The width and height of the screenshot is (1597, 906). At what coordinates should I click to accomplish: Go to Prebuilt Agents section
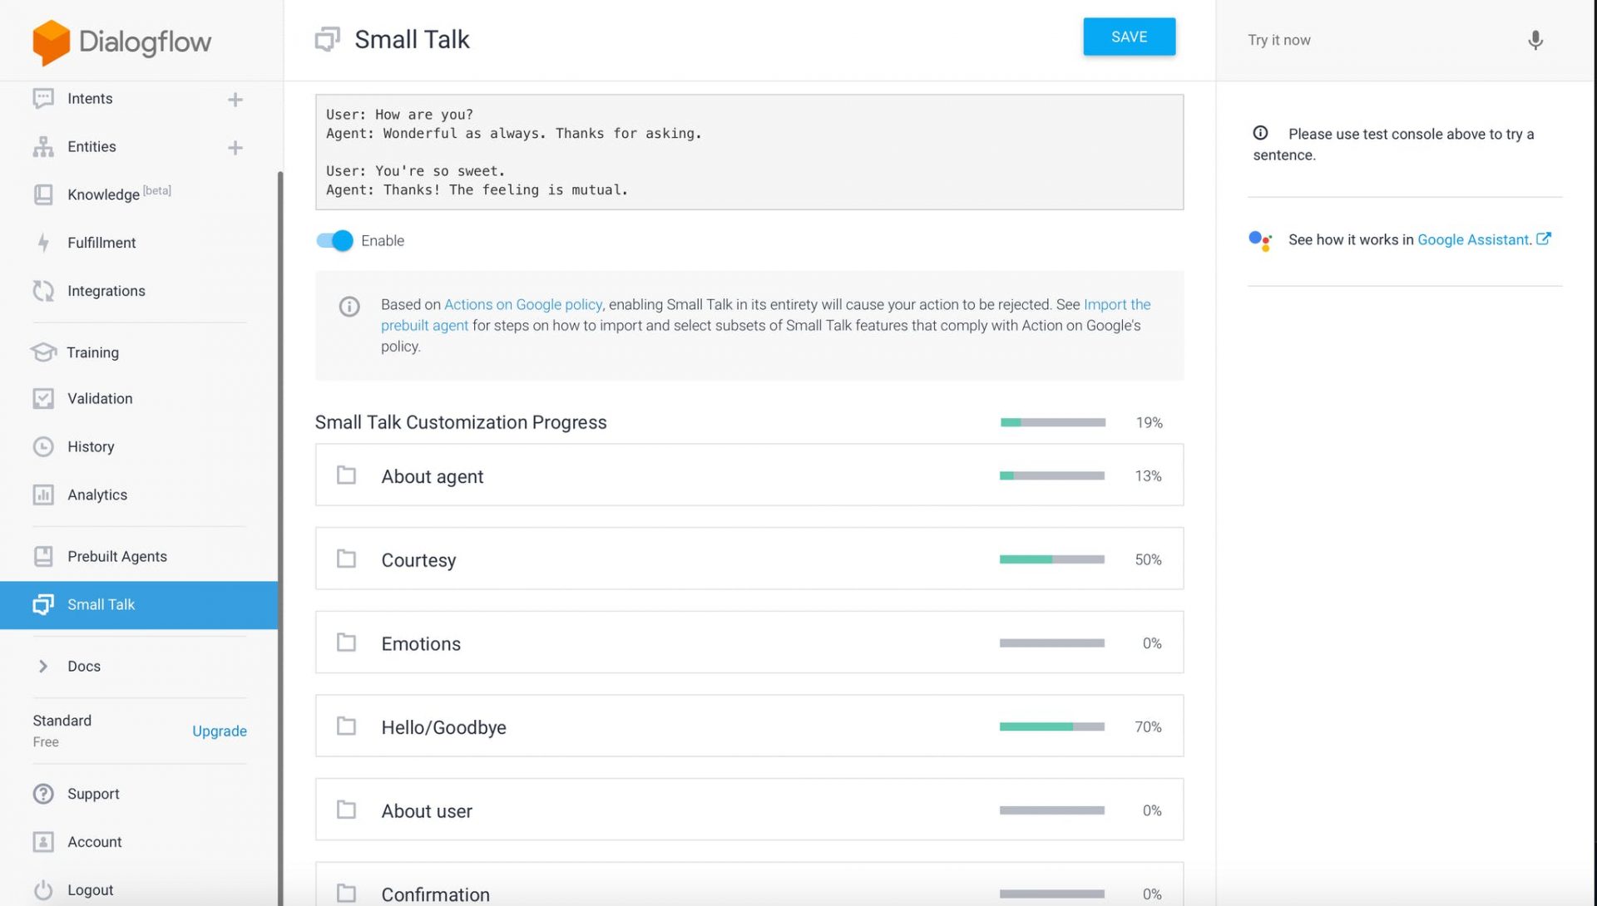point(116,556)
